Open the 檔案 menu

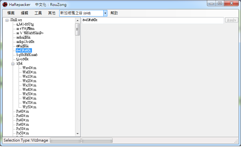pos(11,13)
